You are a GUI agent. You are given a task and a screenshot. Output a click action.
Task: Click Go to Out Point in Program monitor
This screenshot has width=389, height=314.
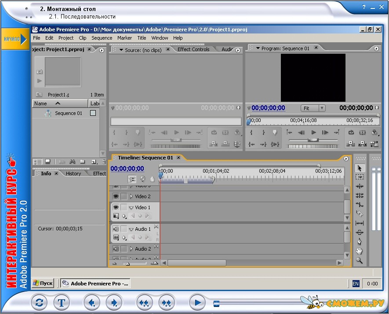(x=263, y=144)
